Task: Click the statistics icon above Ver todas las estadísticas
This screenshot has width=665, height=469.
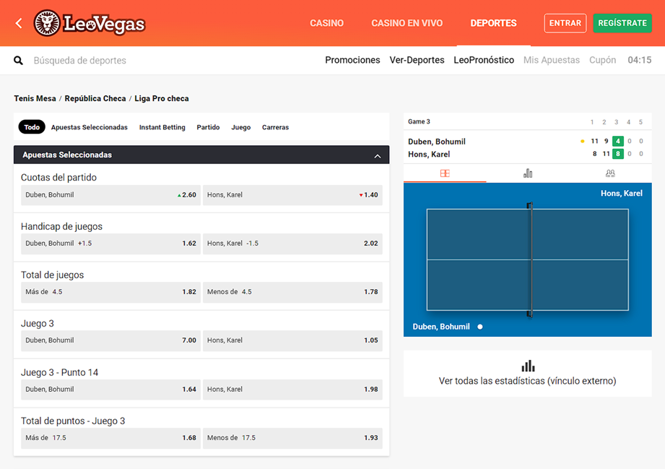Action: (528, 366)
